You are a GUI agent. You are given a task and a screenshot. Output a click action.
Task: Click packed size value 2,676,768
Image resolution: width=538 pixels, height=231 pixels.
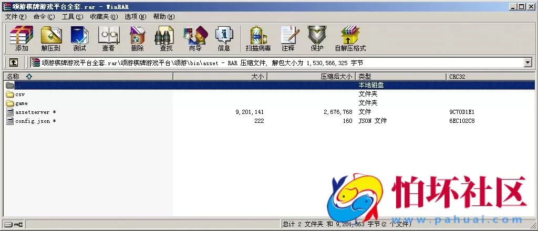tap(338, 112)
